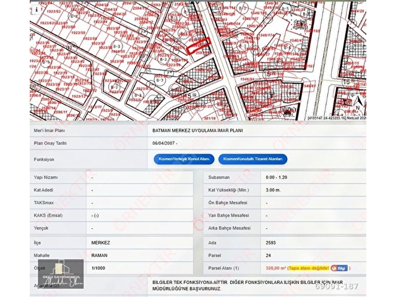Image resolution: width=396 pixels, height=297 pixels.
Task: Select Kısmen Konutaltı Ticaret Alanları button
Action: pos(253,159)
